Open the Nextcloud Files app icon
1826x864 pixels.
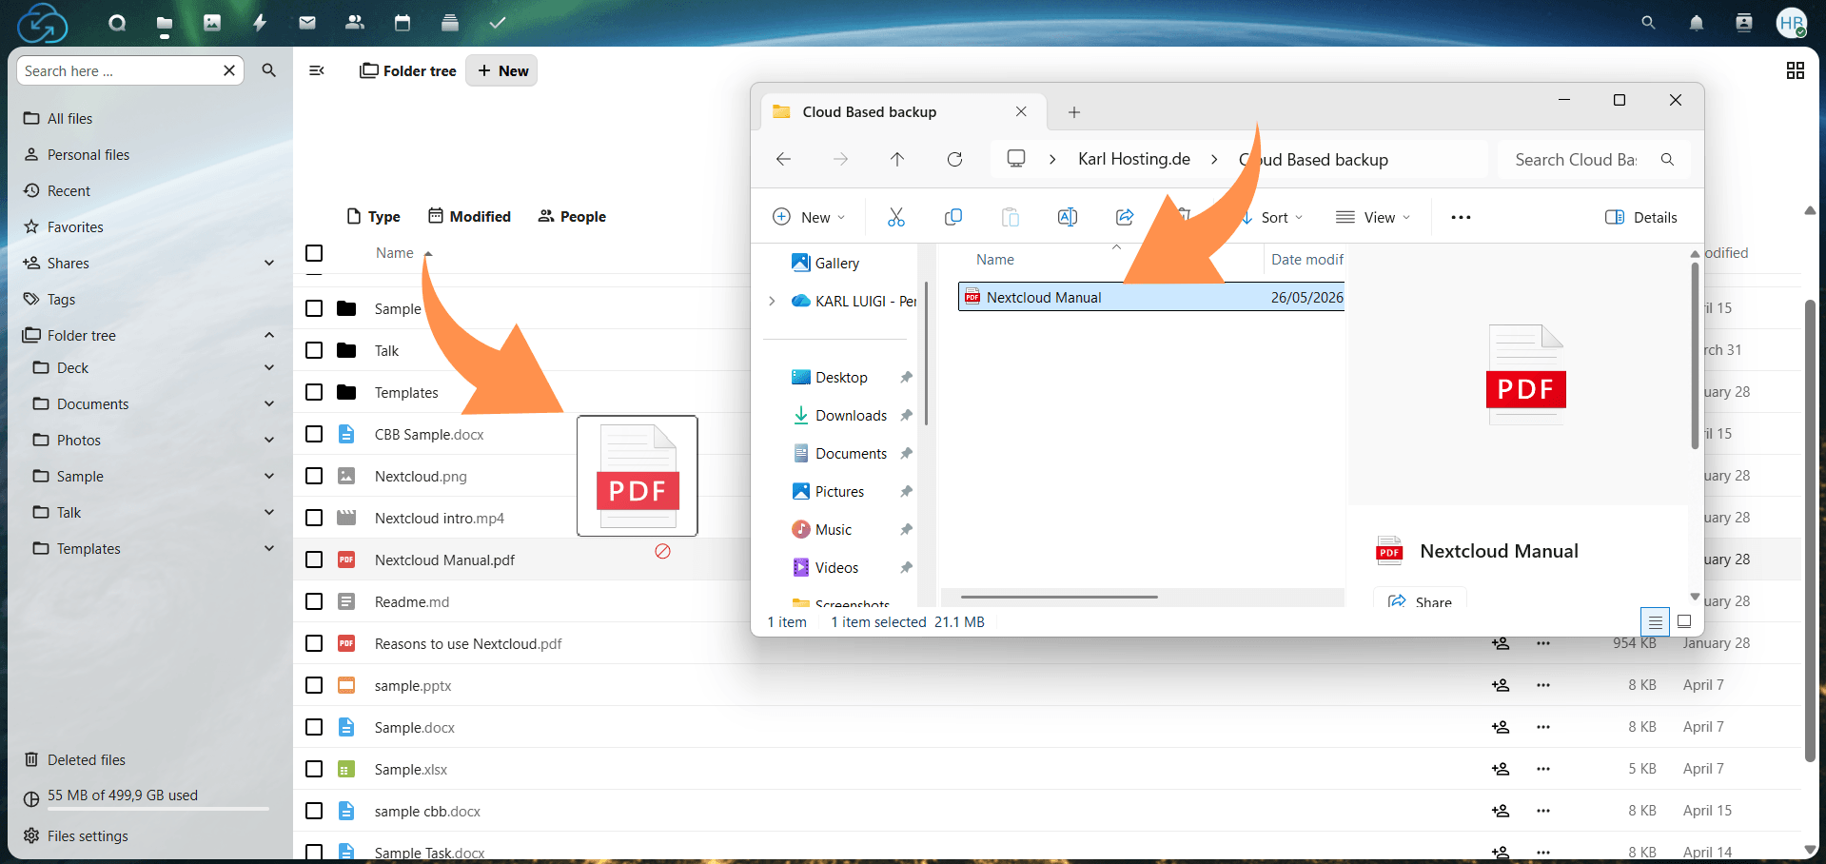point(165,23)
